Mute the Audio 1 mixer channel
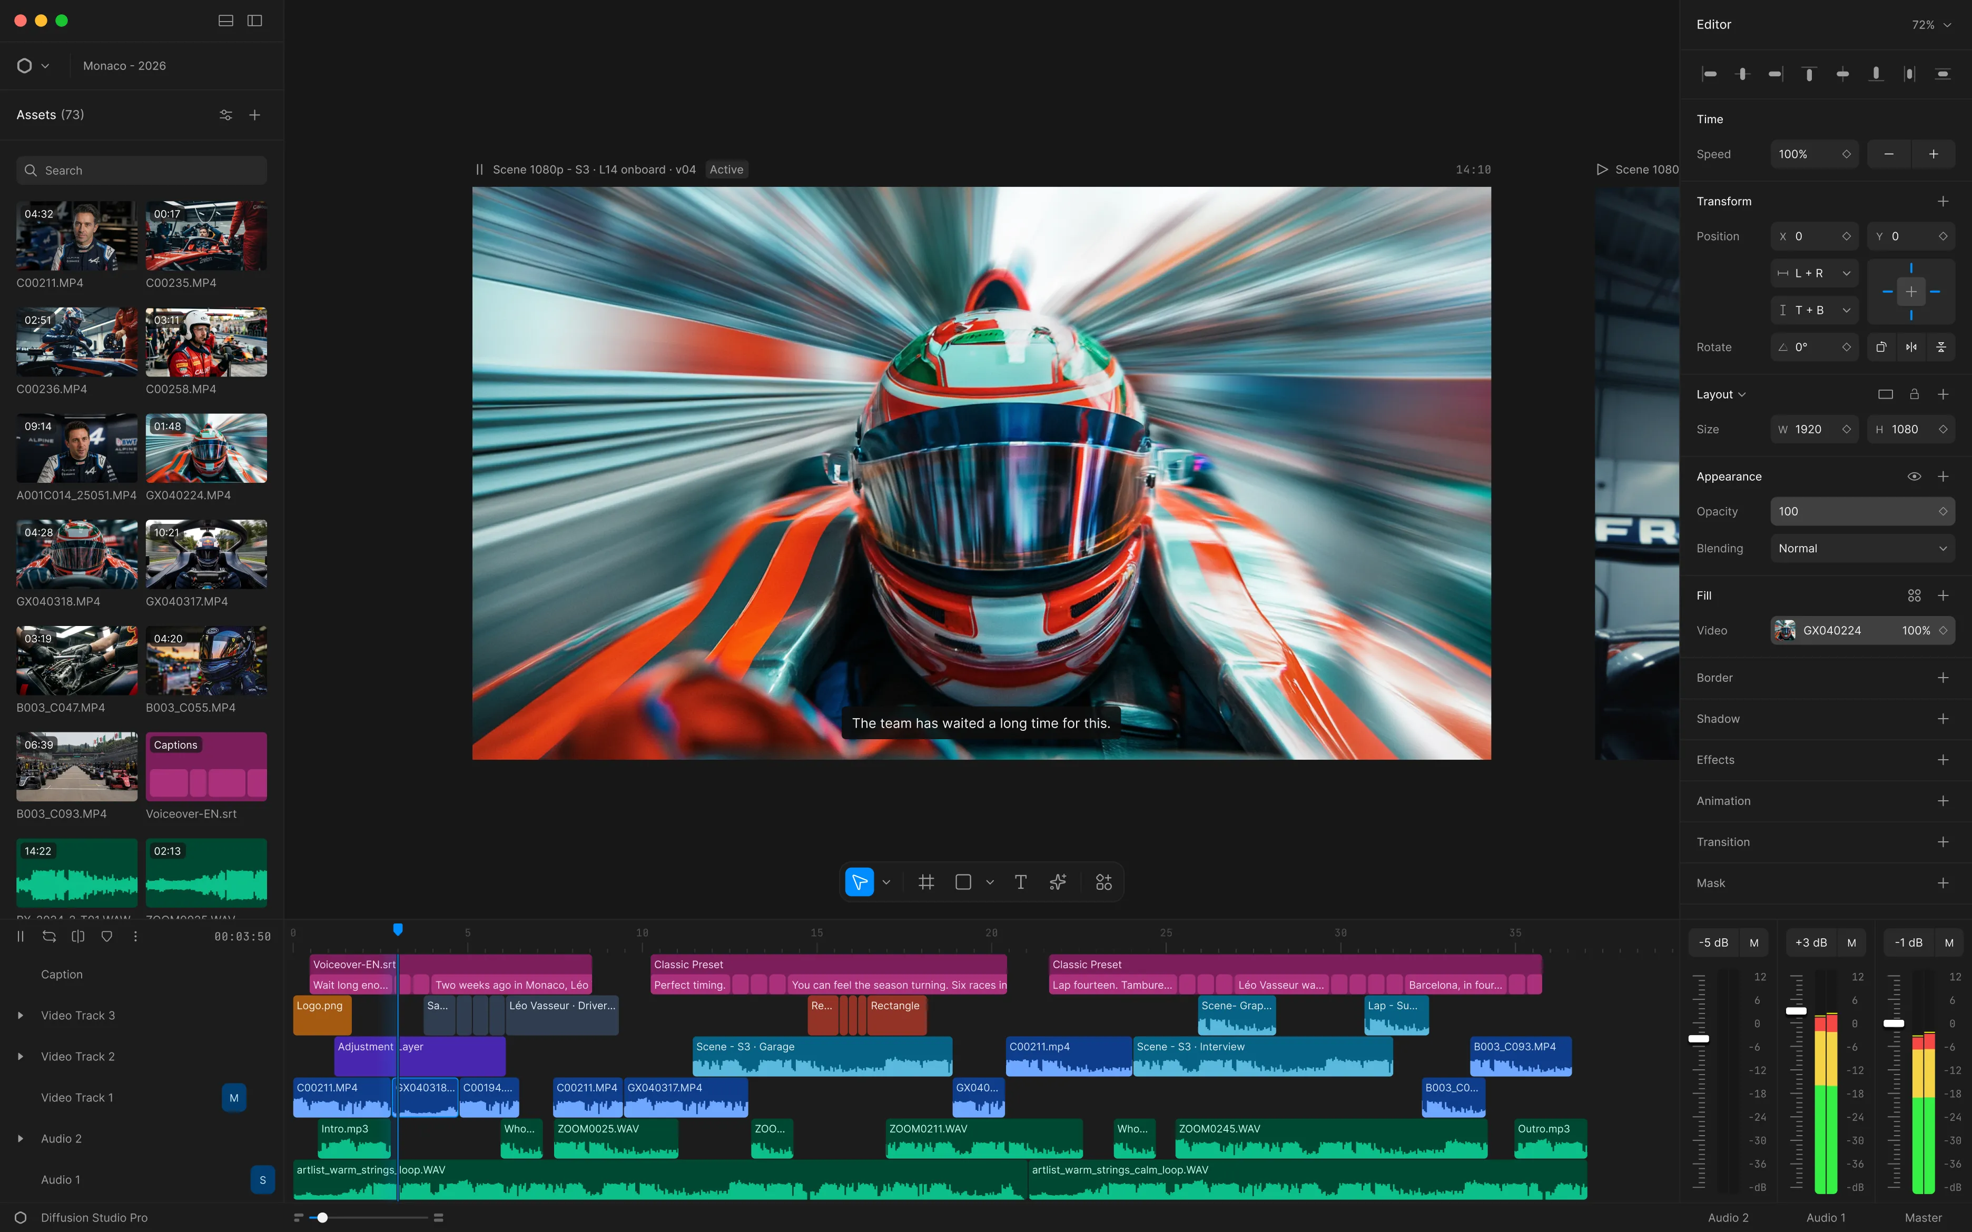This screenshot has height=1232, width=1972. 1851,943
